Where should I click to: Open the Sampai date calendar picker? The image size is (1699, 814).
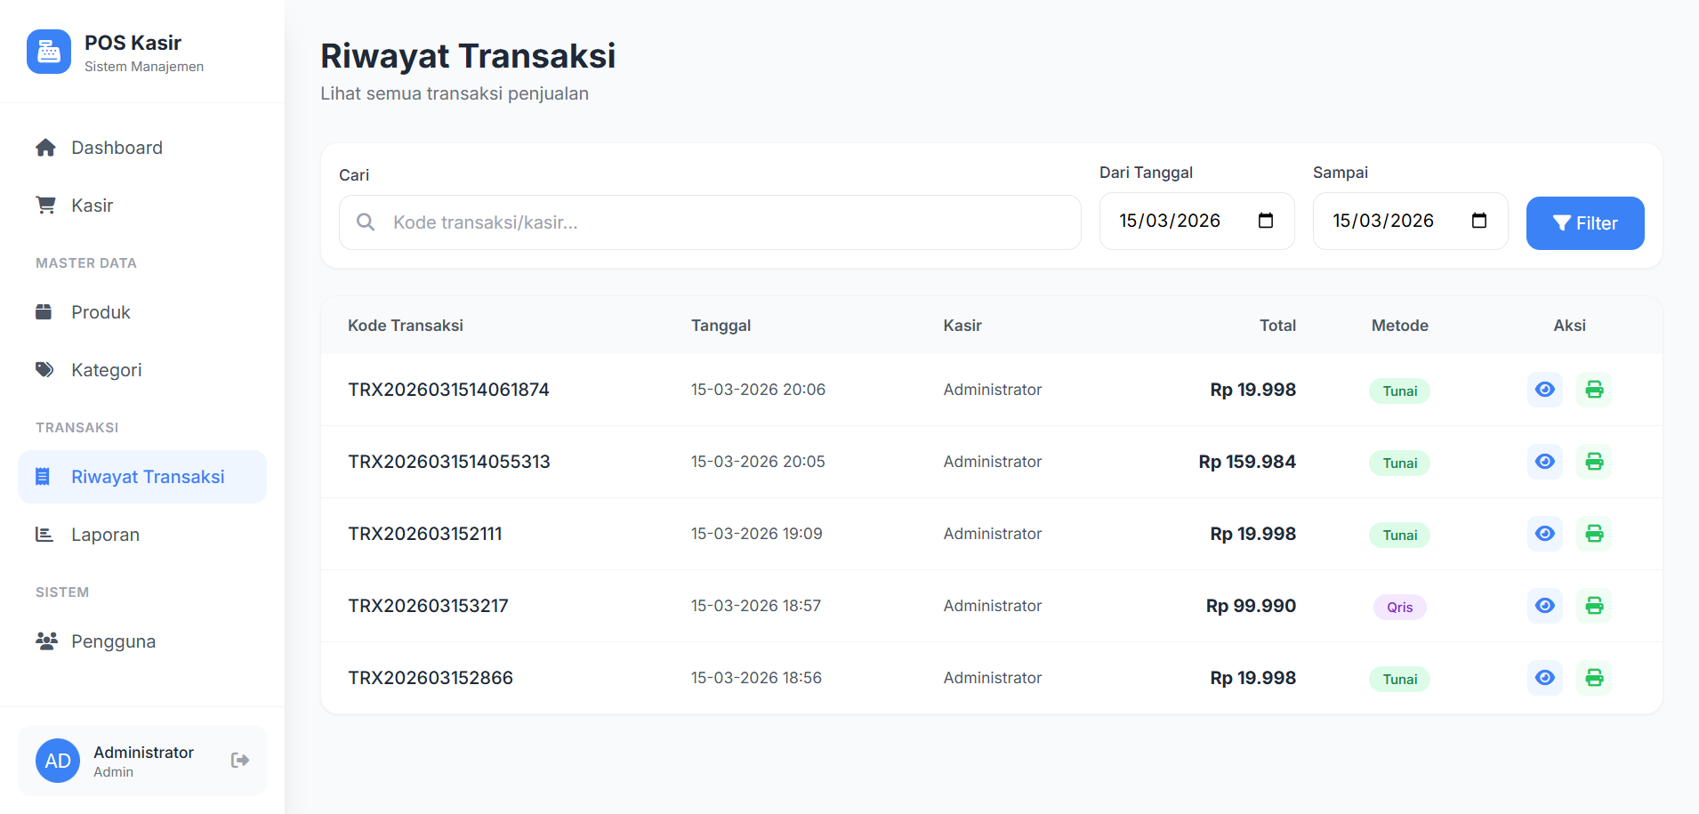pos(1479,221)
